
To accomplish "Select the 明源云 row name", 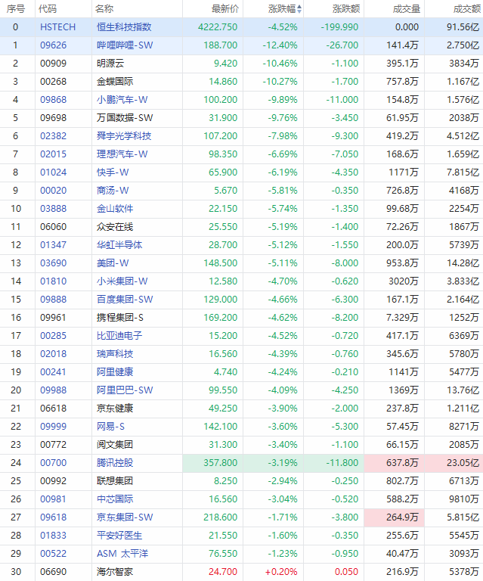I will pos(110,64).
